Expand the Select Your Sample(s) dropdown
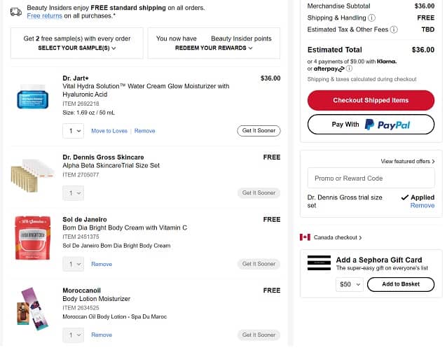The image size is (447, 350). (77, 48)
